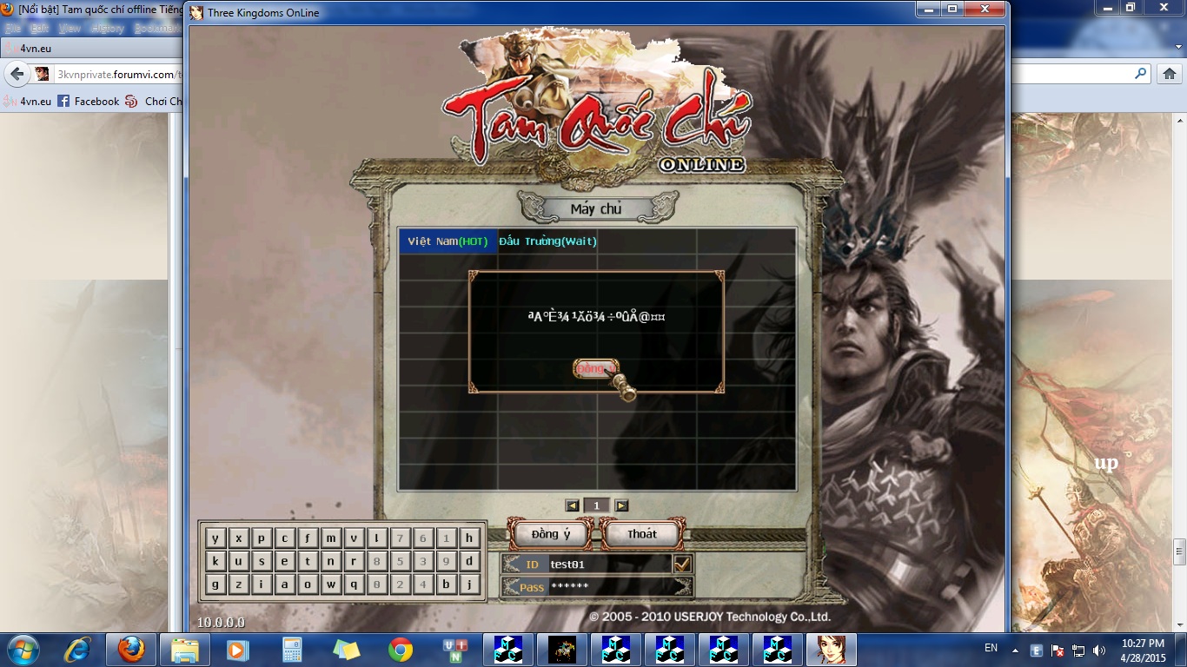1187x667 pixels.
Task: Open Action Center flag tray icon
Action: [x=1058, y=650]
